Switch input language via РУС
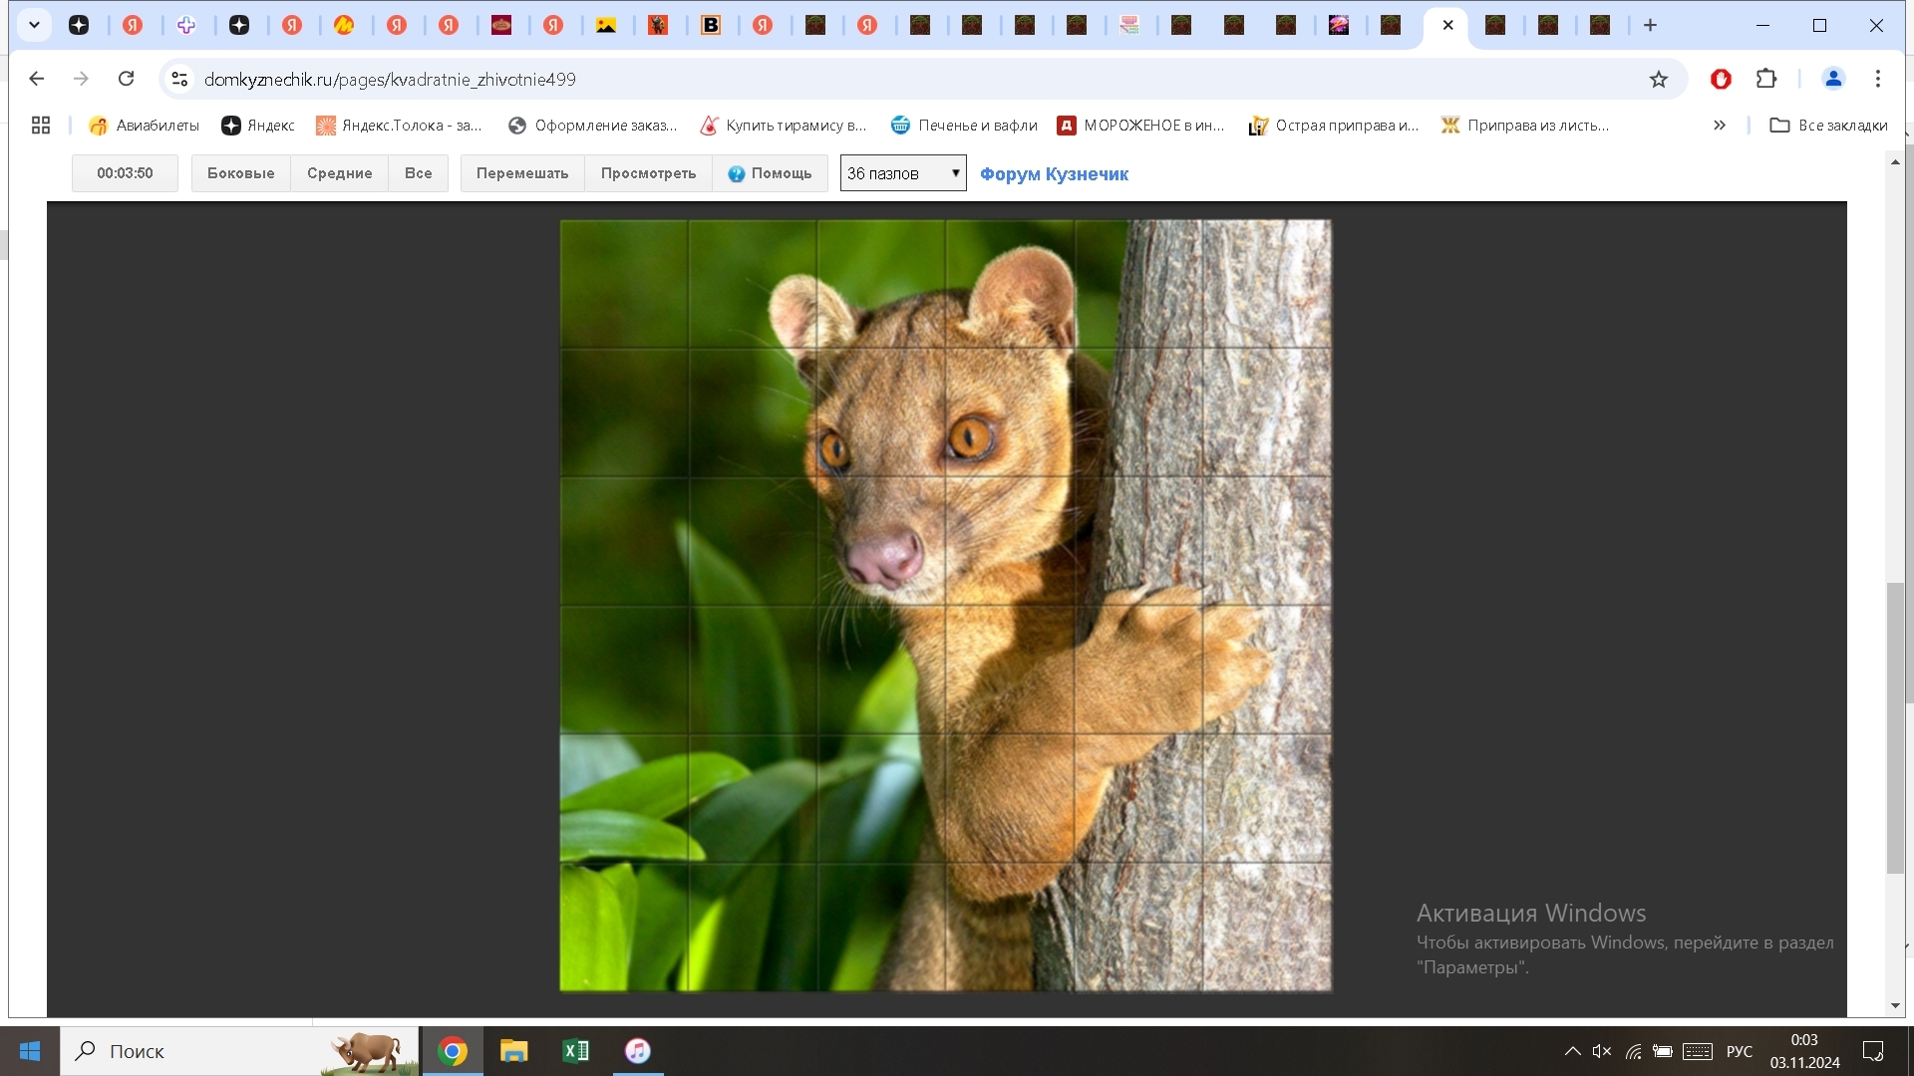1914x1076 pixels. pyautogui.click(x=1740, y=1051)
